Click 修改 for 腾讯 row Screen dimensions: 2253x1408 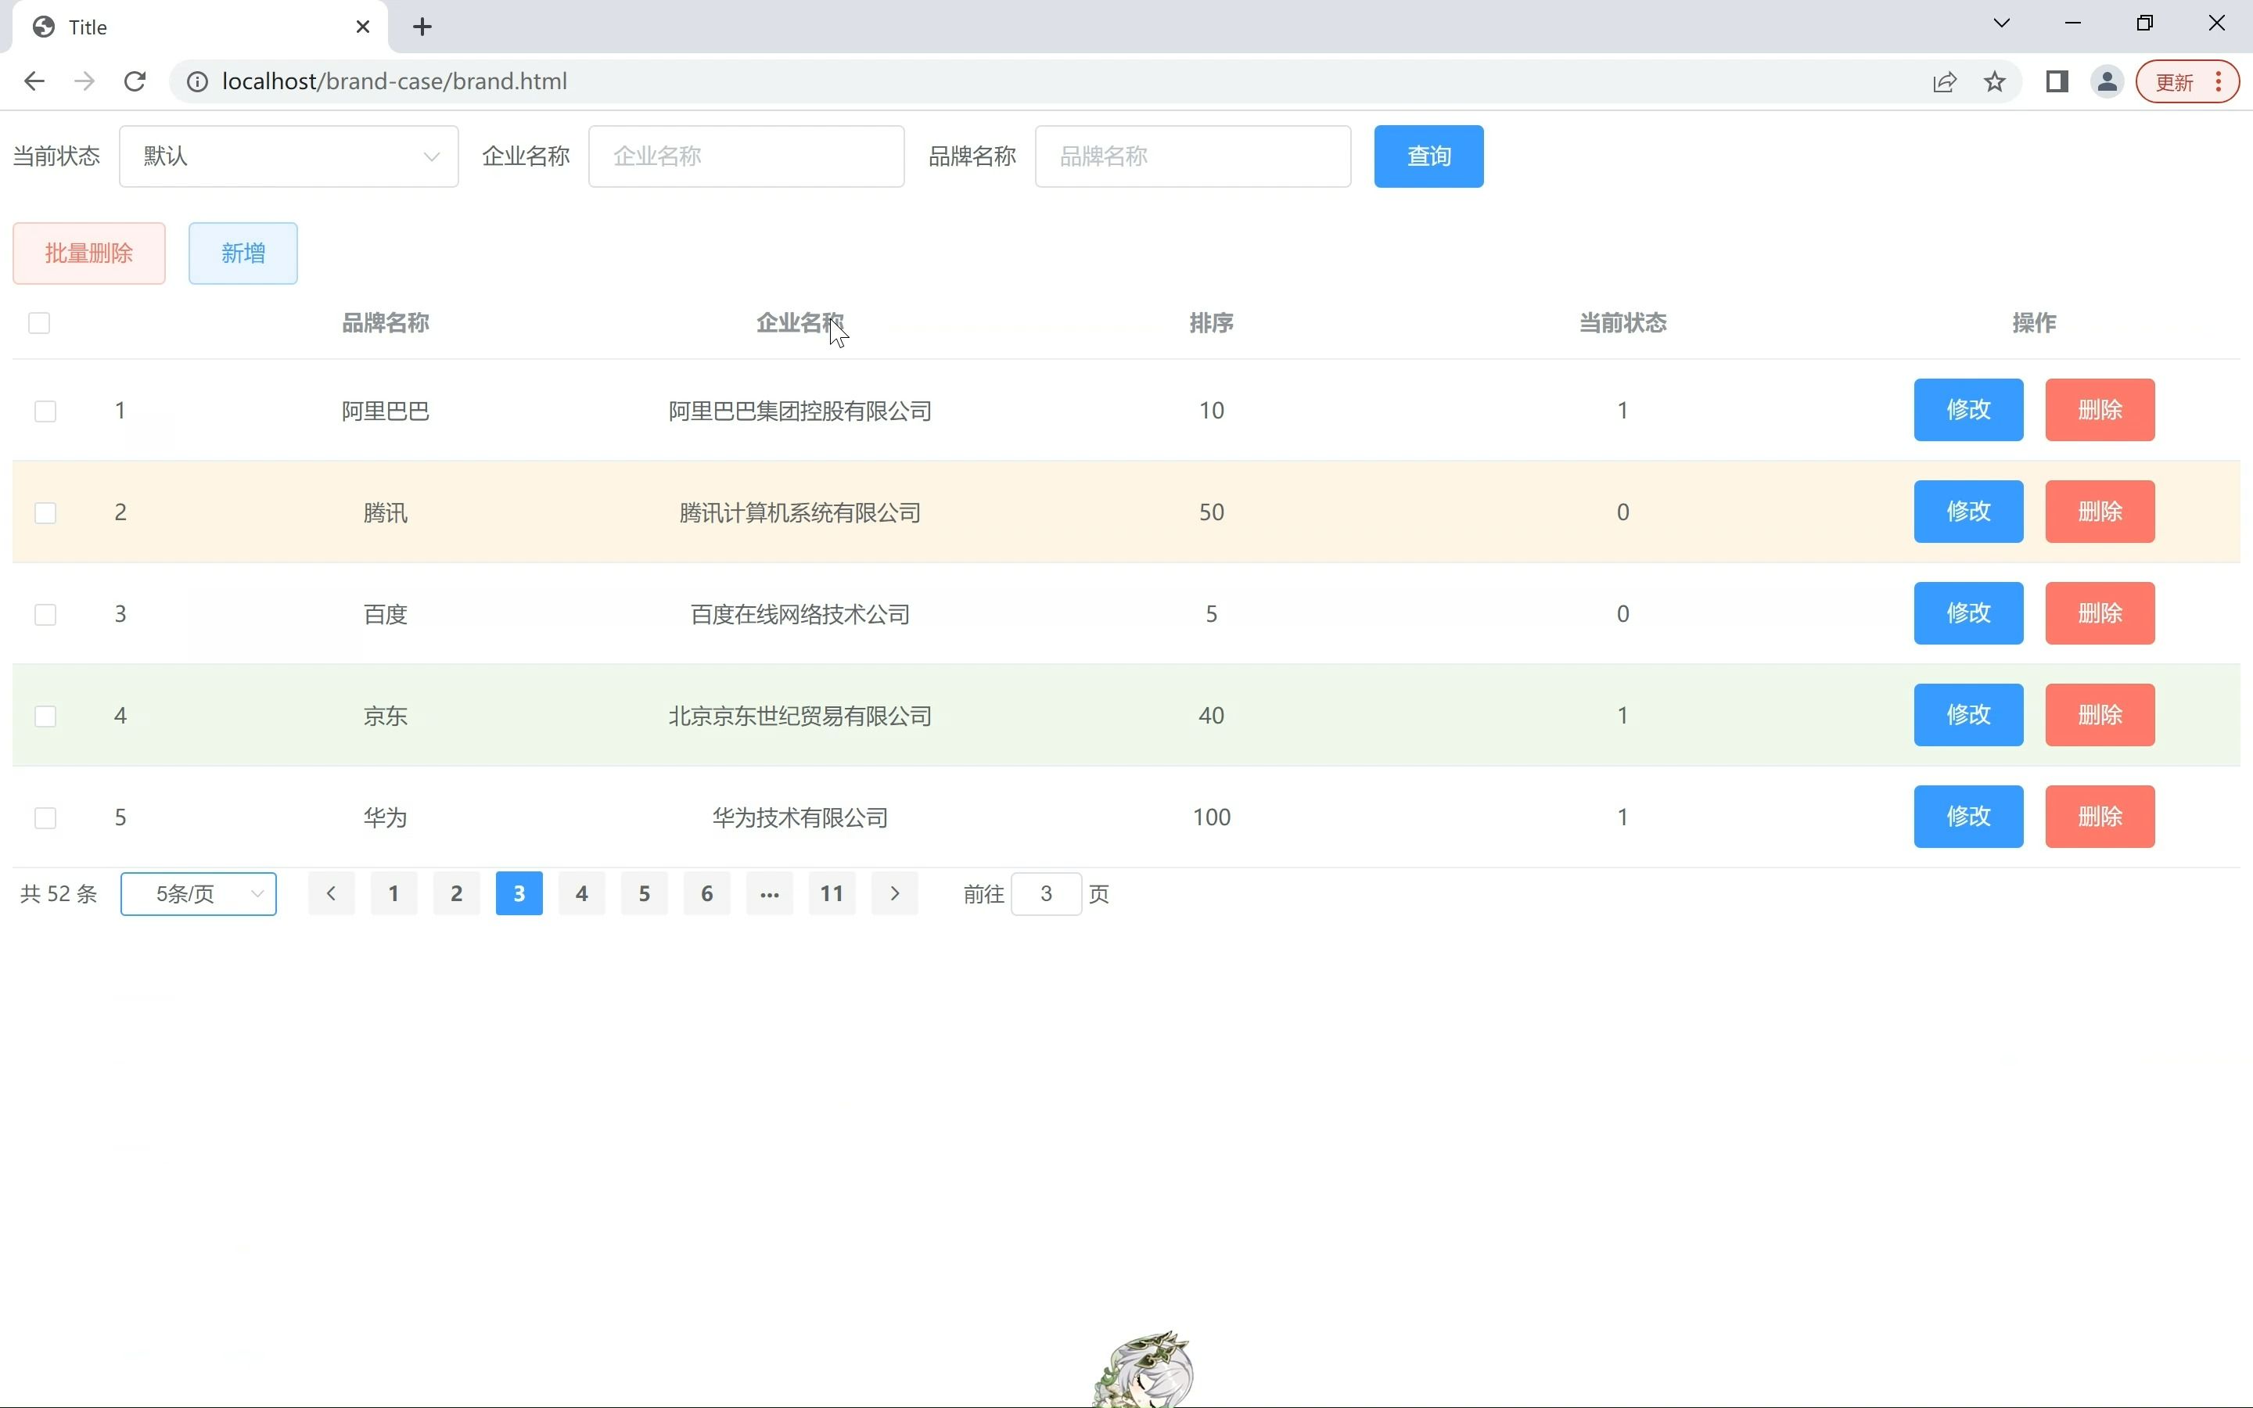(x=1969, y=512)
